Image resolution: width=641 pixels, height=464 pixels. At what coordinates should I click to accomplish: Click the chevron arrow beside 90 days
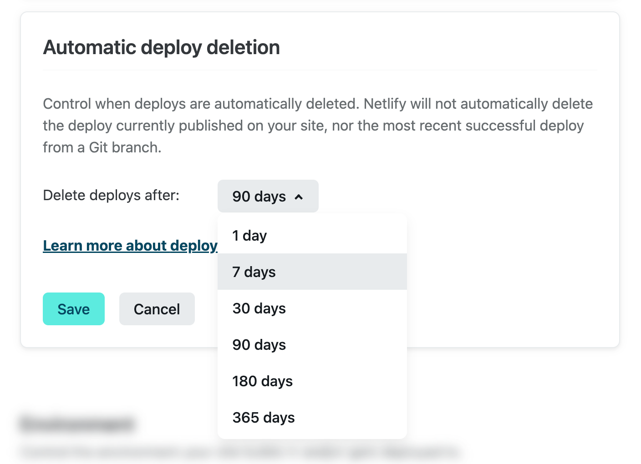click(x=299, y=197)
